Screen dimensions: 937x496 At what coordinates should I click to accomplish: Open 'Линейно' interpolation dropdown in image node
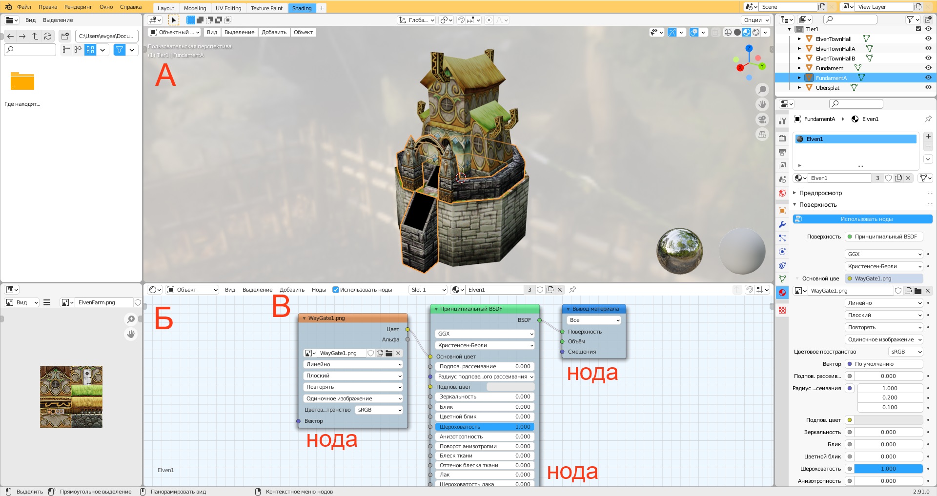[x=353, y=364]
